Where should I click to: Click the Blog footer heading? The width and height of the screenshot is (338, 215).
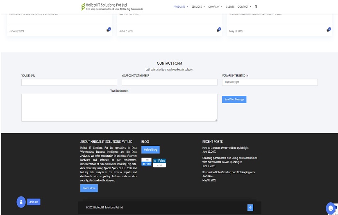(x=145, y=142)
